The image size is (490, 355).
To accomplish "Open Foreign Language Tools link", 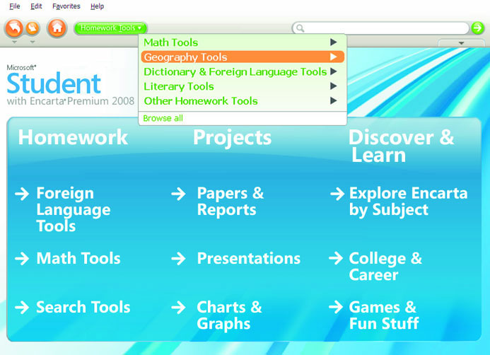I will point(74,209).
